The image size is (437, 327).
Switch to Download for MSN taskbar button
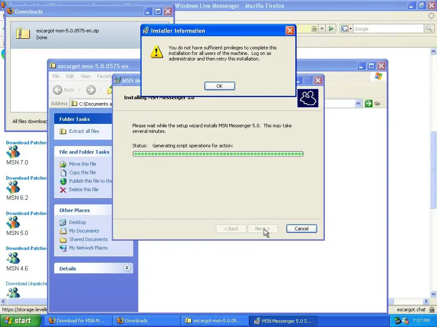point(79,321)
